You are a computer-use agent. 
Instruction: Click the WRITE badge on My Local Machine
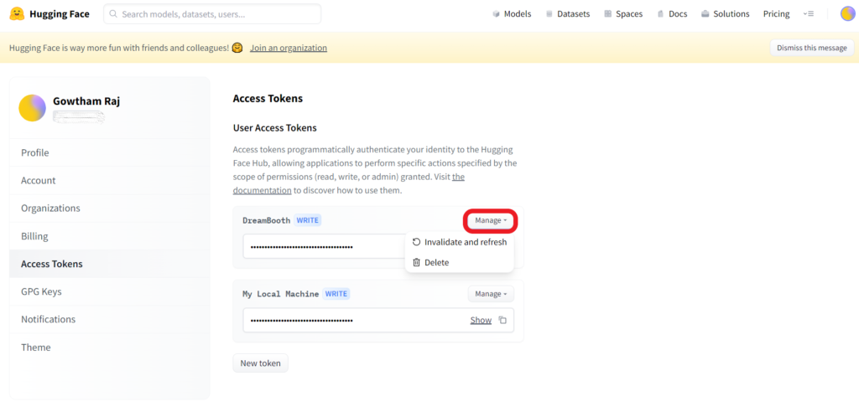tap(336, 294)
